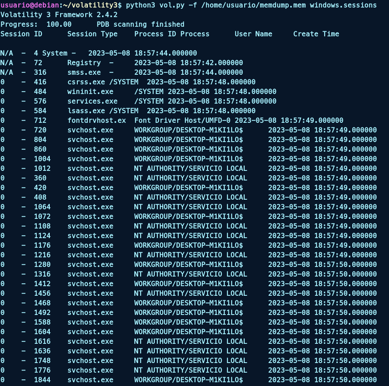Select the Registry process row
Screen dimensions: 389x386
[x=84, y=63]
